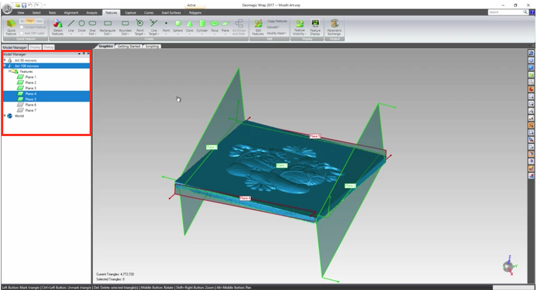This screenshot has width=536, height=290.
Task: Open the quick access toolbar customize arrow
Action: [x=45, y=5]
